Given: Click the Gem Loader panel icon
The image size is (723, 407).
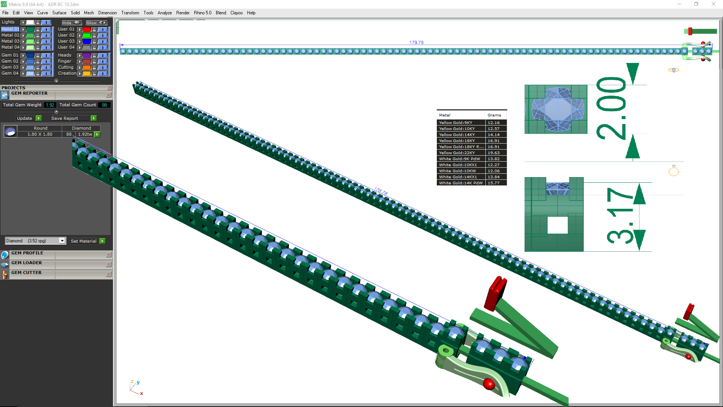Looking at the screenshot, I should [x=5, y=265].
